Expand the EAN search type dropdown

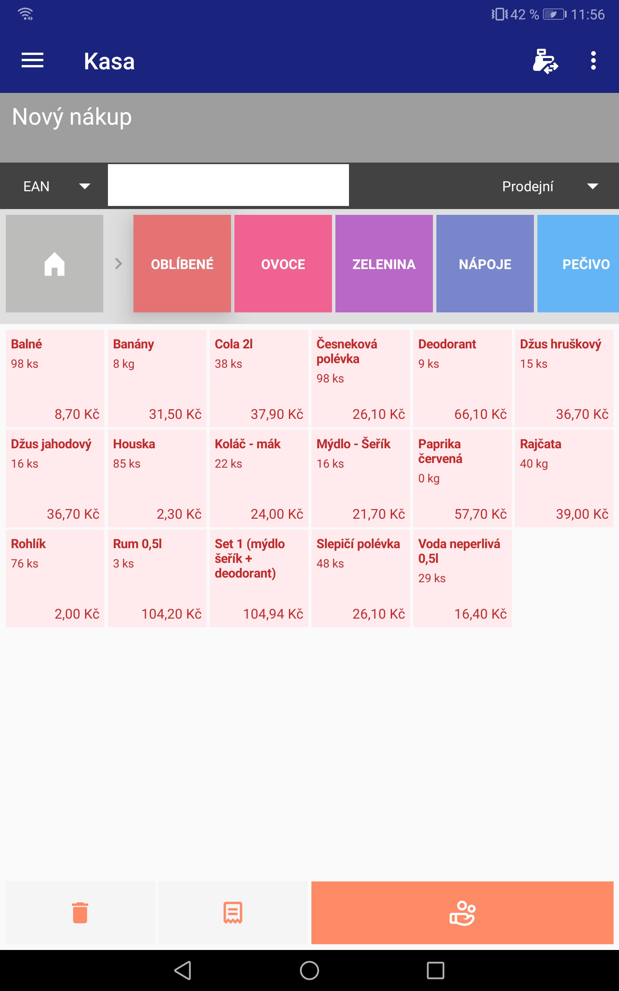(56, 186)
